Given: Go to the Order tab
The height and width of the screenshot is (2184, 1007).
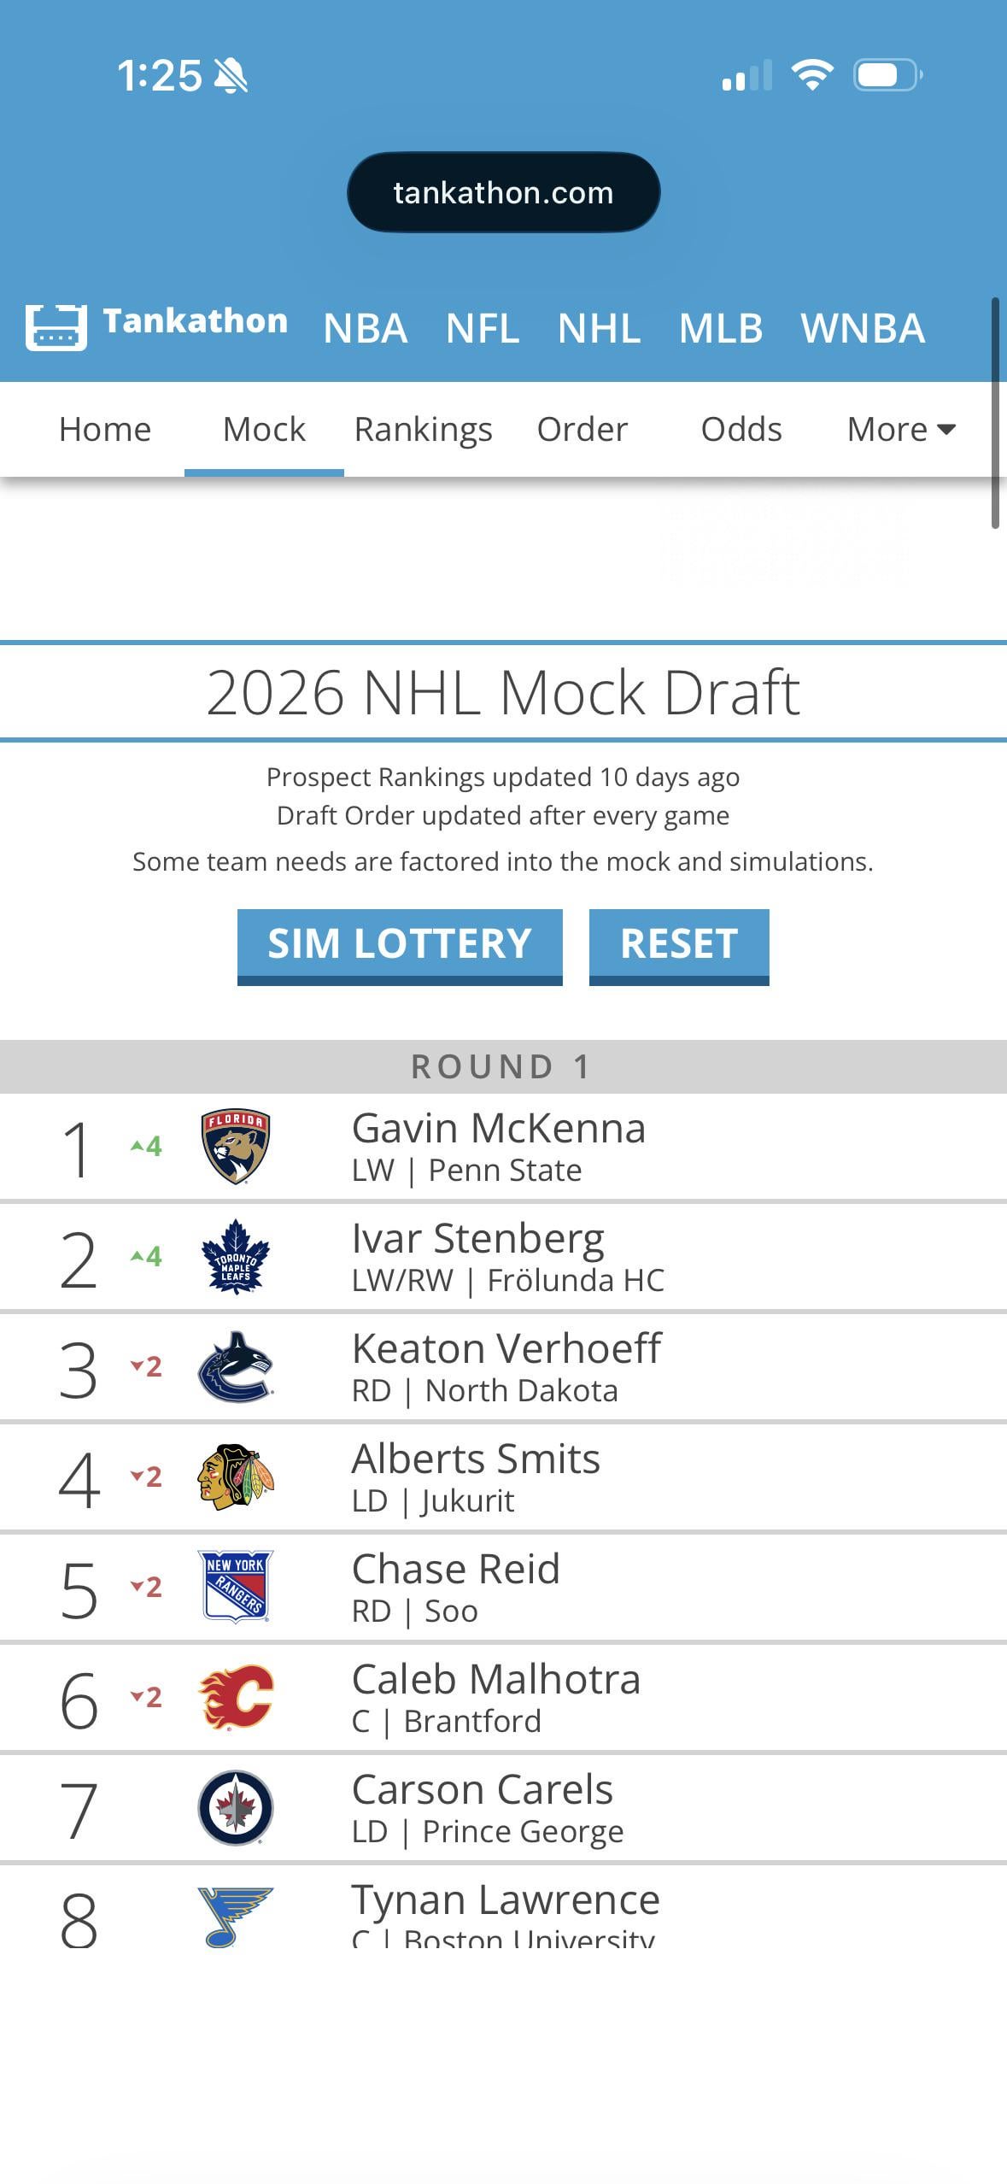Looking at the screenshot, I should [x=582, y=429].
